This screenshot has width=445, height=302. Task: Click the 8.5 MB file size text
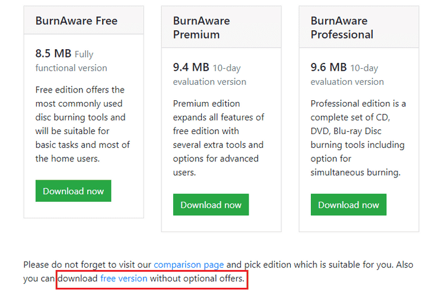pyautogui.click(x=53, y=54)
